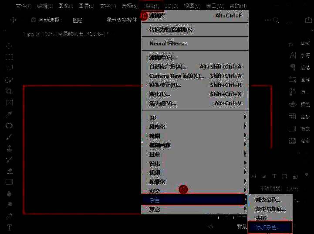Click the Share export icon at top right
The width and height of the screenshot is (314, 234).
pos(309,20)
